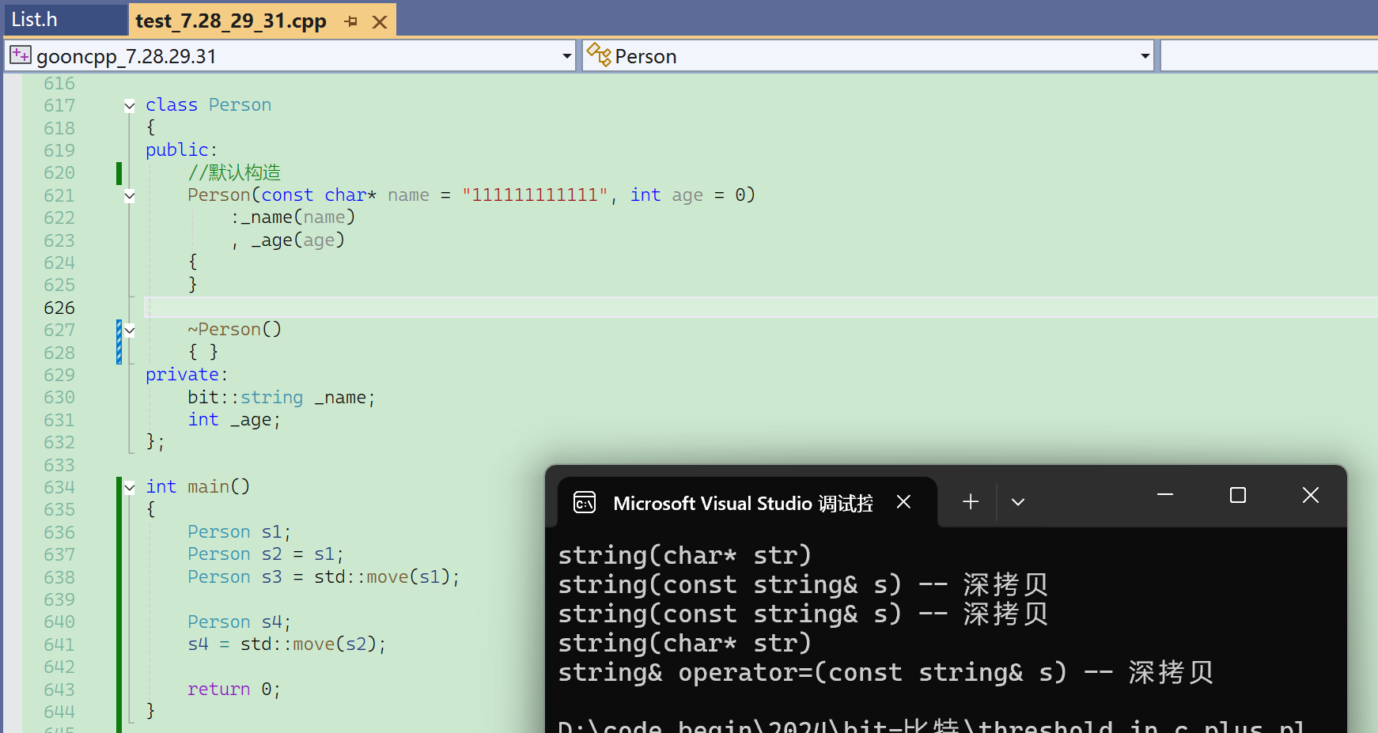Image resolution: width=1378 pixels, height=733 pixels.
Task: Click 'bit::string _name;' declaration
Action: [x=281, y=398]
